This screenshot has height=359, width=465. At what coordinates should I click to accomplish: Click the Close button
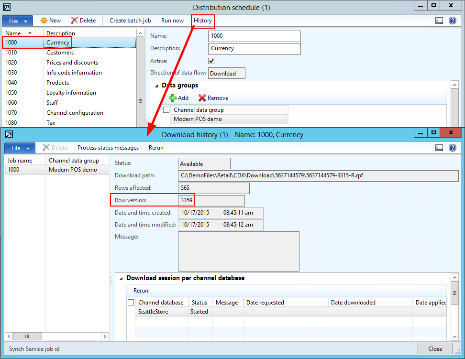[x=435, y=348]
